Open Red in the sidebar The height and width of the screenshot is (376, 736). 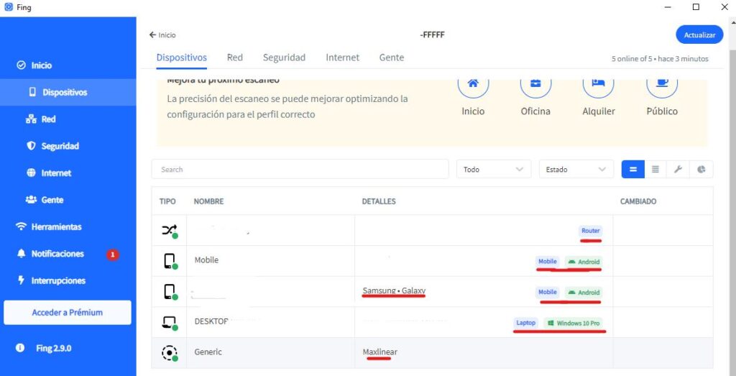pos(40,119)
